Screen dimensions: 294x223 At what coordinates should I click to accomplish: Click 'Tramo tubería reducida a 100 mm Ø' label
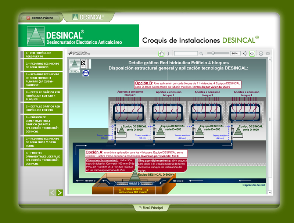click(133, 190)
